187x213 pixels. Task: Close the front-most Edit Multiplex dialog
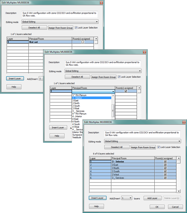tap(183, 122)
